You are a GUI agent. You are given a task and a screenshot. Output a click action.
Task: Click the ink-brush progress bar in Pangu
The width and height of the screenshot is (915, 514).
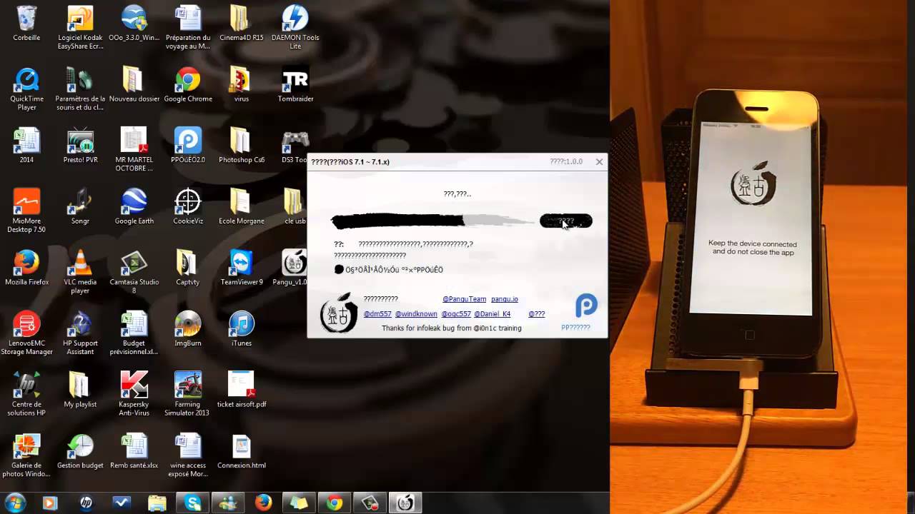pyautogui.click(x=432, y=221)
